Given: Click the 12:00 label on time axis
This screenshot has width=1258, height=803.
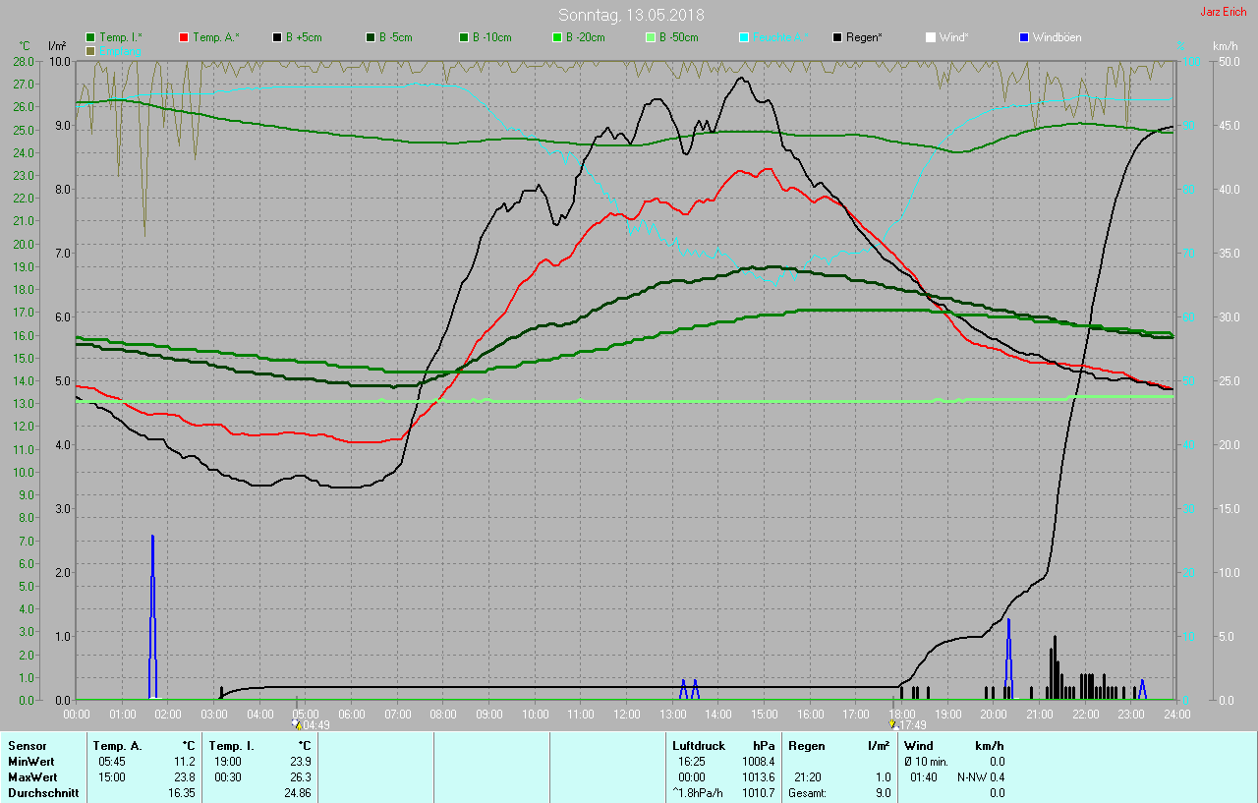Looking at the screenshot, I should (626, 715).
